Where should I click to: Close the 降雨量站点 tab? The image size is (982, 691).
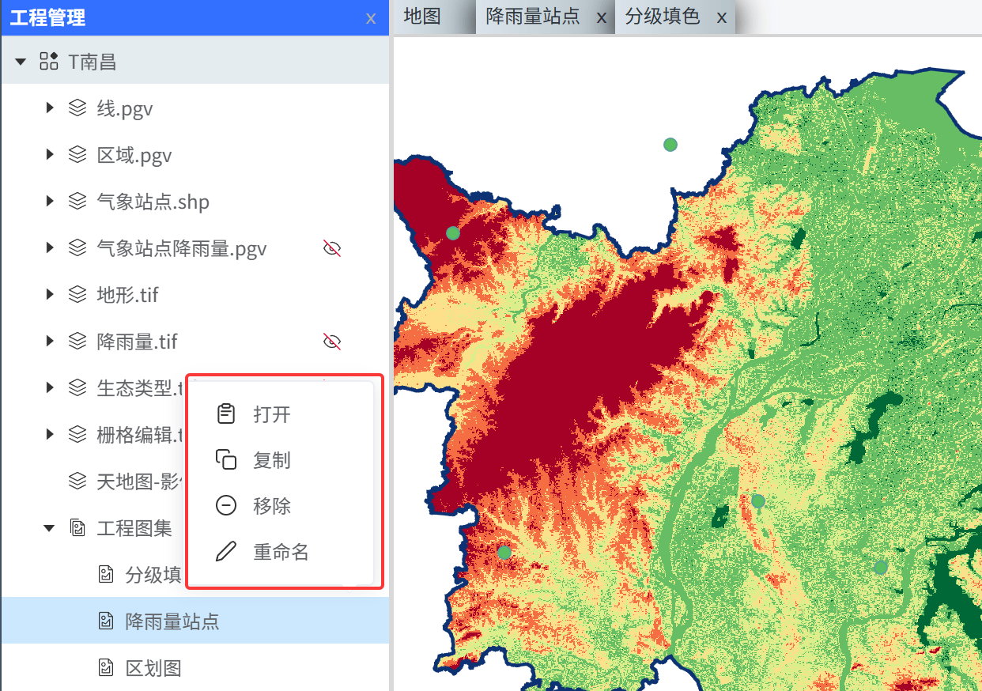click(x=601, y=17)
